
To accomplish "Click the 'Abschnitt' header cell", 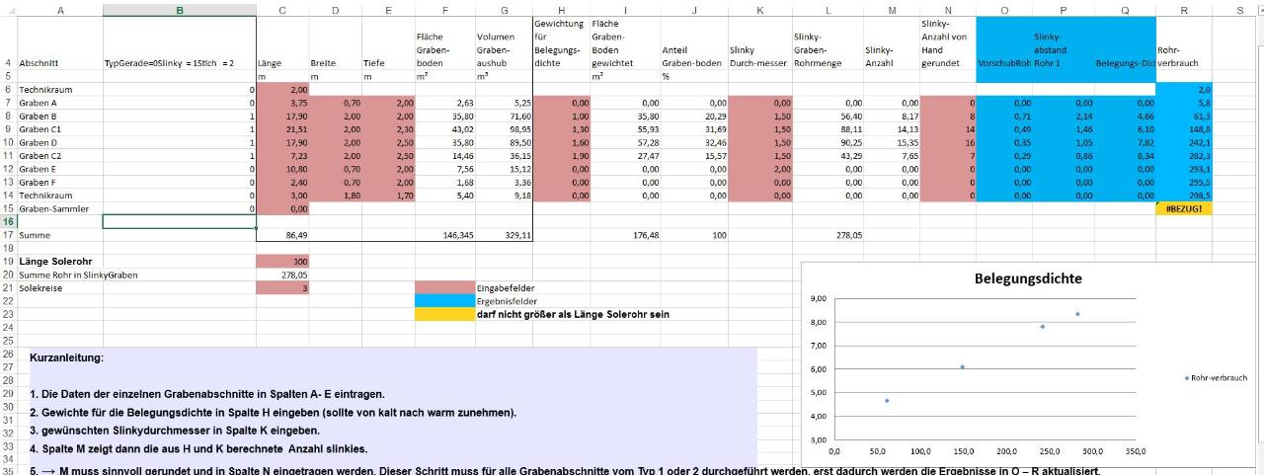I will (x=60, y=63).
